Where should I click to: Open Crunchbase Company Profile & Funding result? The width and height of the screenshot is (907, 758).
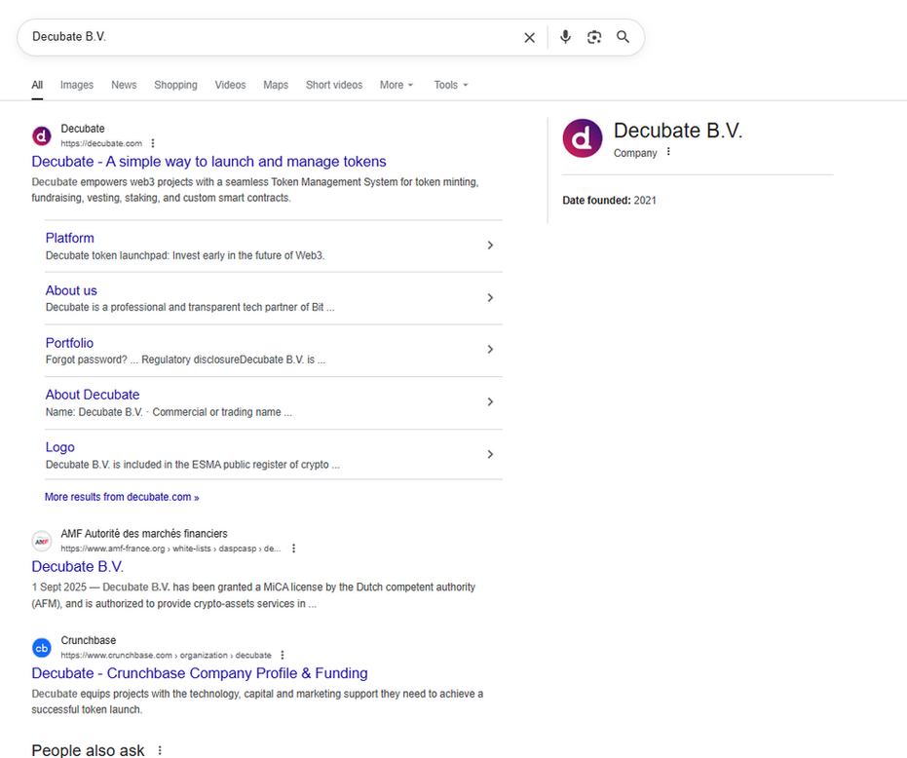tap(200, 673)
